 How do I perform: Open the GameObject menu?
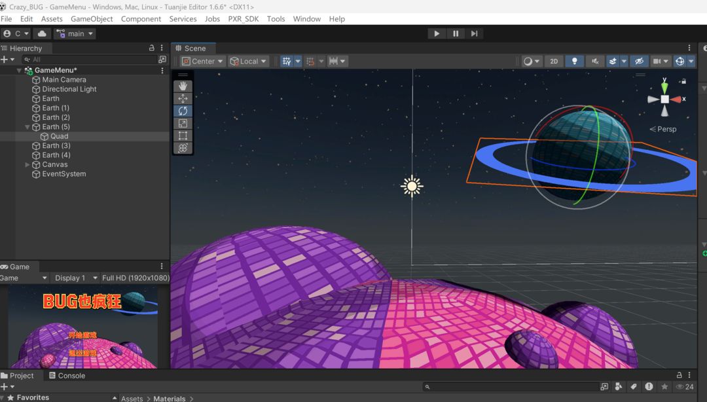click(92, 19)
